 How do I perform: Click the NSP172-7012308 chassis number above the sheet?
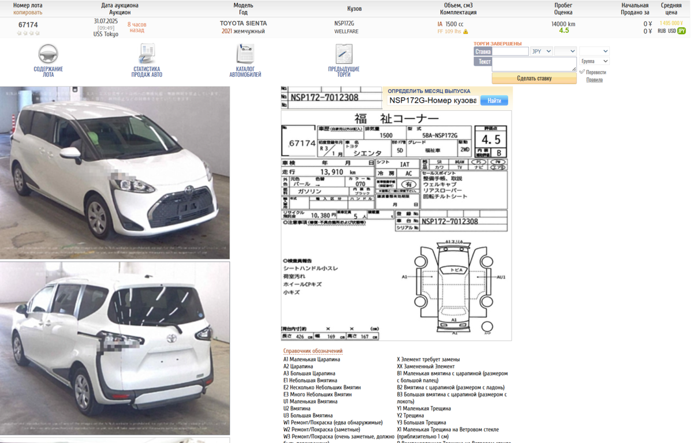tap(324, 97)
